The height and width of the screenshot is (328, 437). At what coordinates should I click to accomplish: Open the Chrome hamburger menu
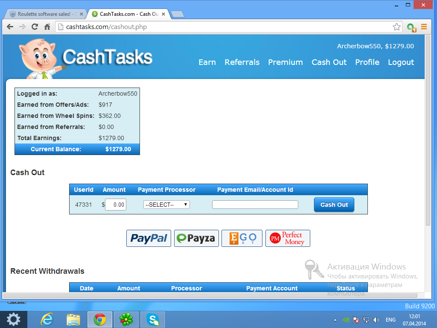point(424,27)
